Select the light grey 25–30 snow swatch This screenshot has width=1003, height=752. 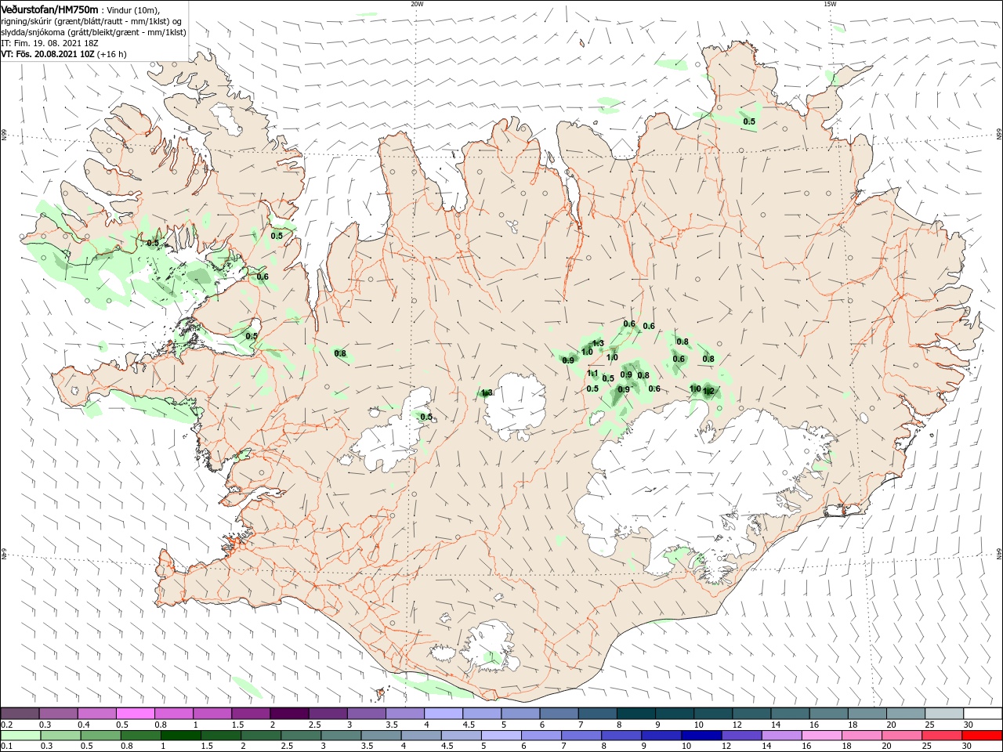coord(943,714)
